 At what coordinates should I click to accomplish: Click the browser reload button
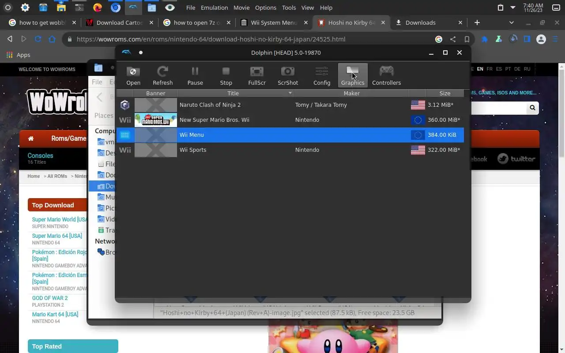click(38, 39)
